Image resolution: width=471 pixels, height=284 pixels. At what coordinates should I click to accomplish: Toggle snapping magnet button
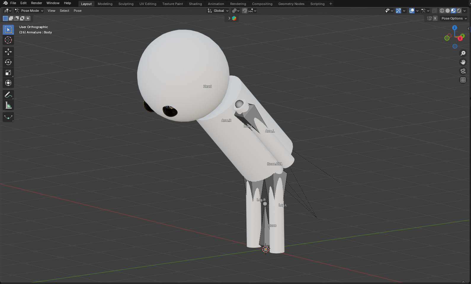pyautogui.click(x=245, y=11)
